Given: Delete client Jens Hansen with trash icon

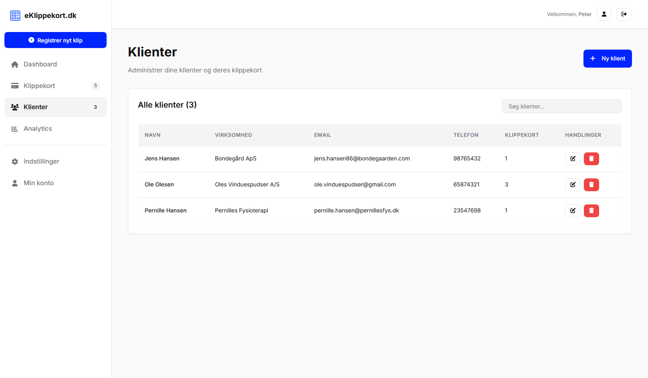Looking at the screenshot, I should pyautogui.click(x=591, y=159).
